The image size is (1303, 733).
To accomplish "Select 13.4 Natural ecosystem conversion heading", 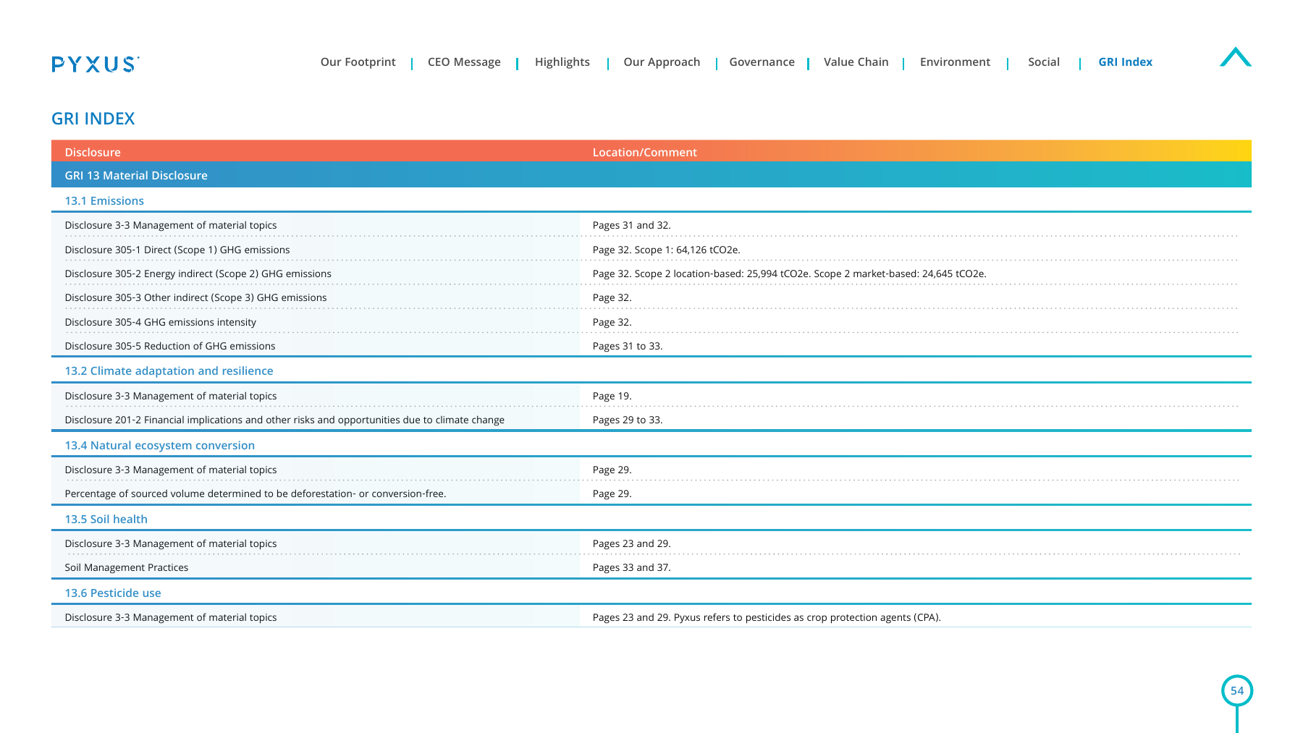I will point(159,445).
